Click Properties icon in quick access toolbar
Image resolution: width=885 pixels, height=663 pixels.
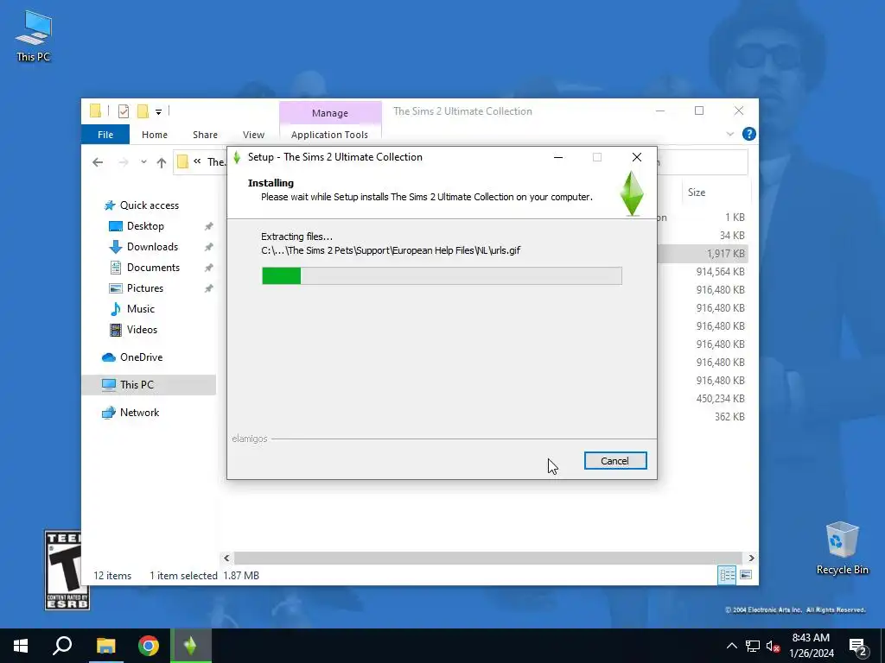coord(124,111)
